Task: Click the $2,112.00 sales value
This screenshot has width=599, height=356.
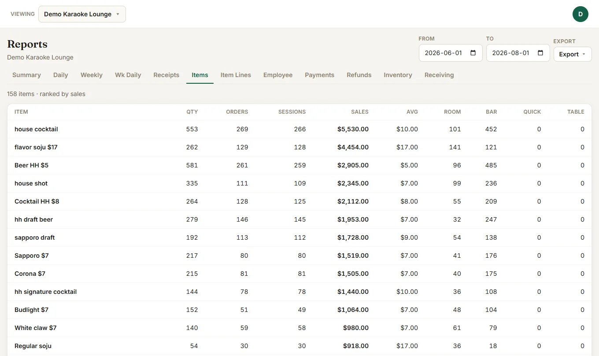Action: (x=353, y=201)
